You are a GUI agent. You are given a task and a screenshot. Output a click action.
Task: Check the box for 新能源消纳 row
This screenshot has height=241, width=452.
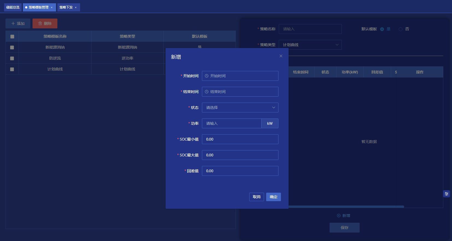pos(12,47)
